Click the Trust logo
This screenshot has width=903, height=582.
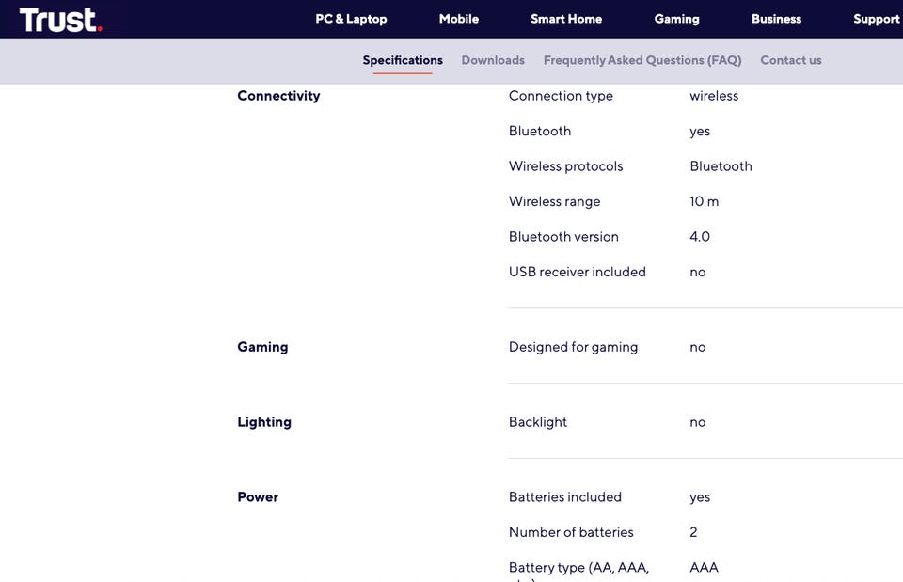click(x=60, y=20)
